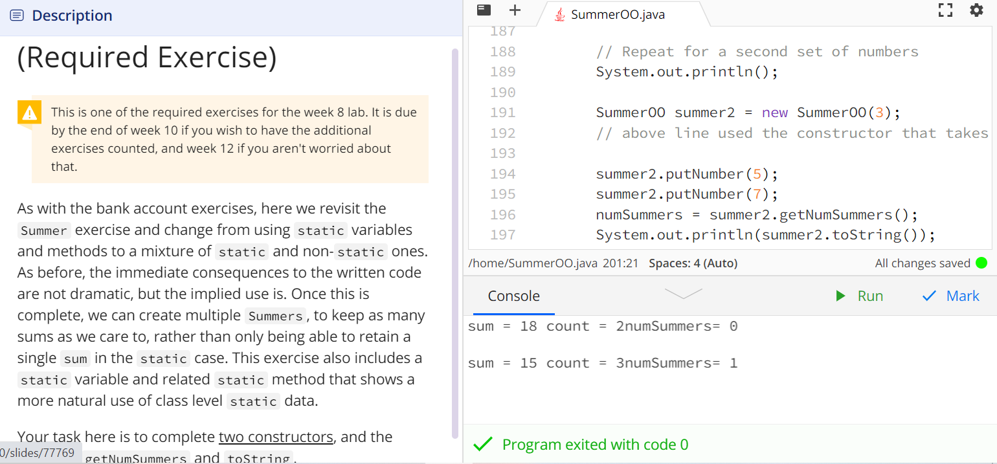The width and height of the screenshot is (997, 464).
Task: Create a new tab with the plus icon
Action: click(x=515, y=10)
